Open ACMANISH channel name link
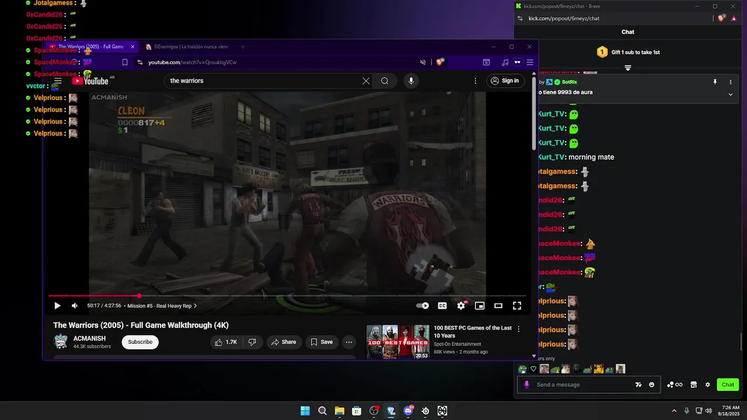This screenshot has width=747, height=420. pos(89,338)
